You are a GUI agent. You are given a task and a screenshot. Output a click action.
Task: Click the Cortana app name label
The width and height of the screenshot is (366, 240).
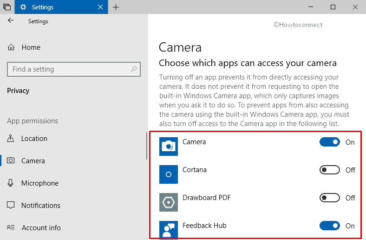(x=195, y=170)
